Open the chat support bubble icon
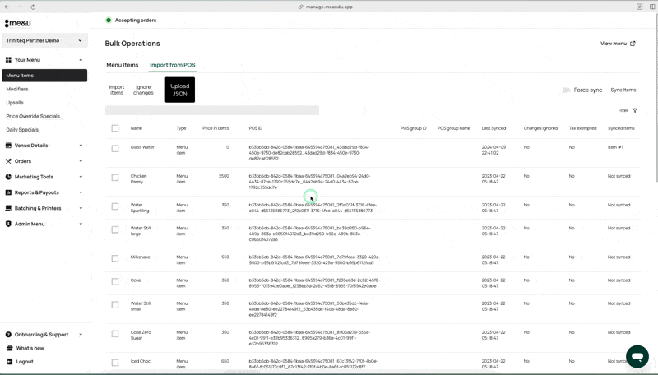 tap(637, 355)
